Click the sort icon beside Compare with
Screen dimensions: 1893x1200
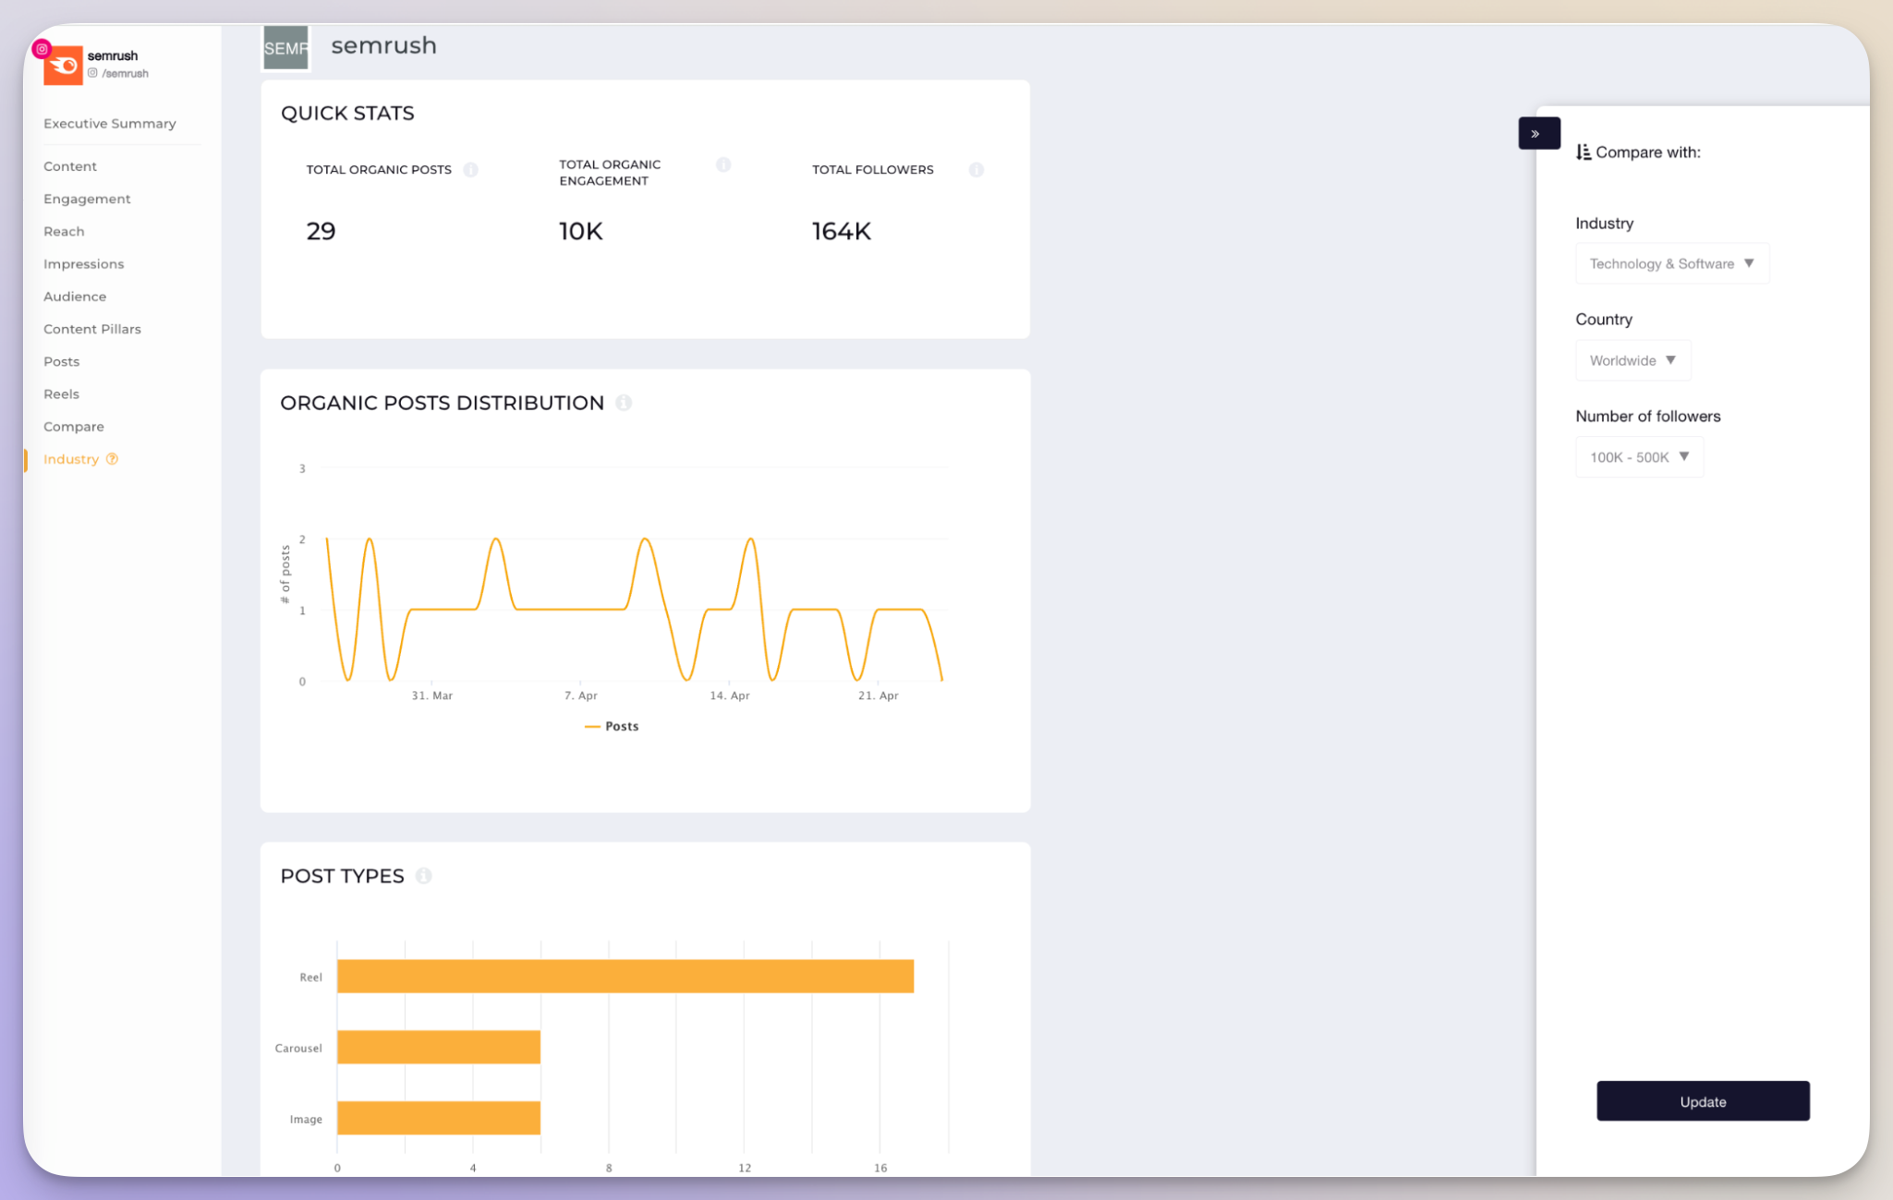point(1584,152)
